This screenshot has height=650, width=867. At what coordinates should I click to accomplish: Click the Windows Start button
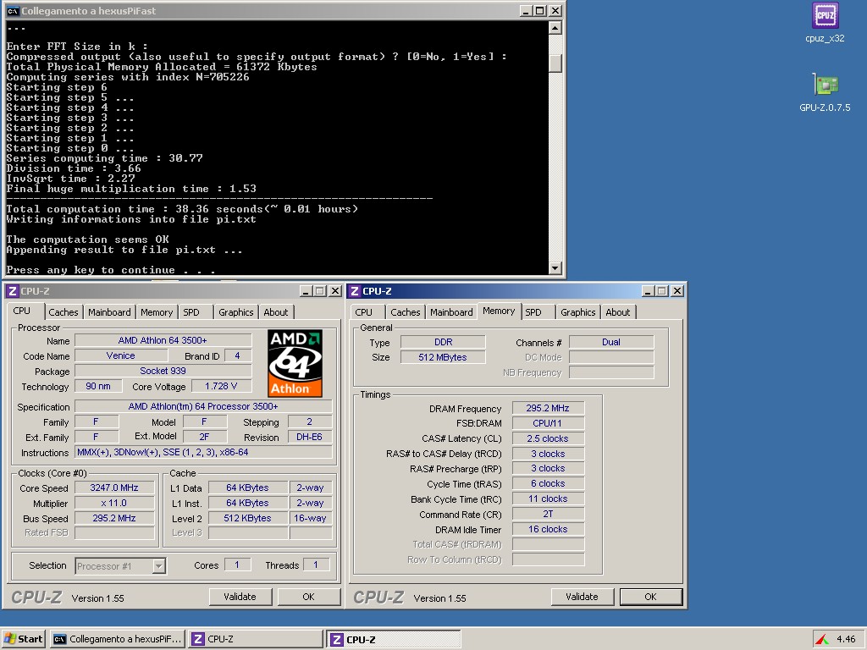[23, 639]
